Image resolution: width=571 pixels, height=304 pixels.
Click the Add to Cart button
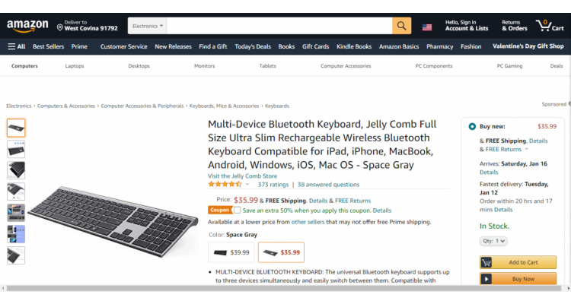[518, 262]
